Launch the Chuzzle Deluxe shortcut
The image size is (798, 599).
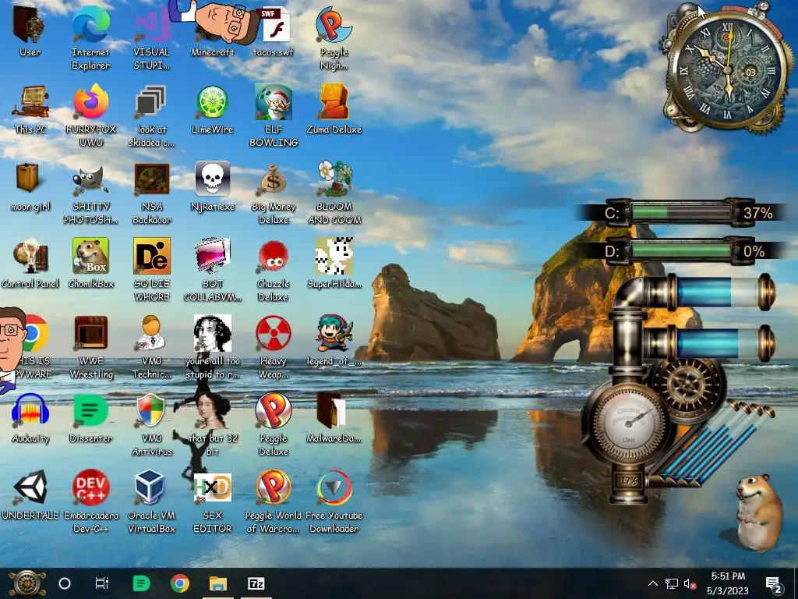(x=274, y=256)
